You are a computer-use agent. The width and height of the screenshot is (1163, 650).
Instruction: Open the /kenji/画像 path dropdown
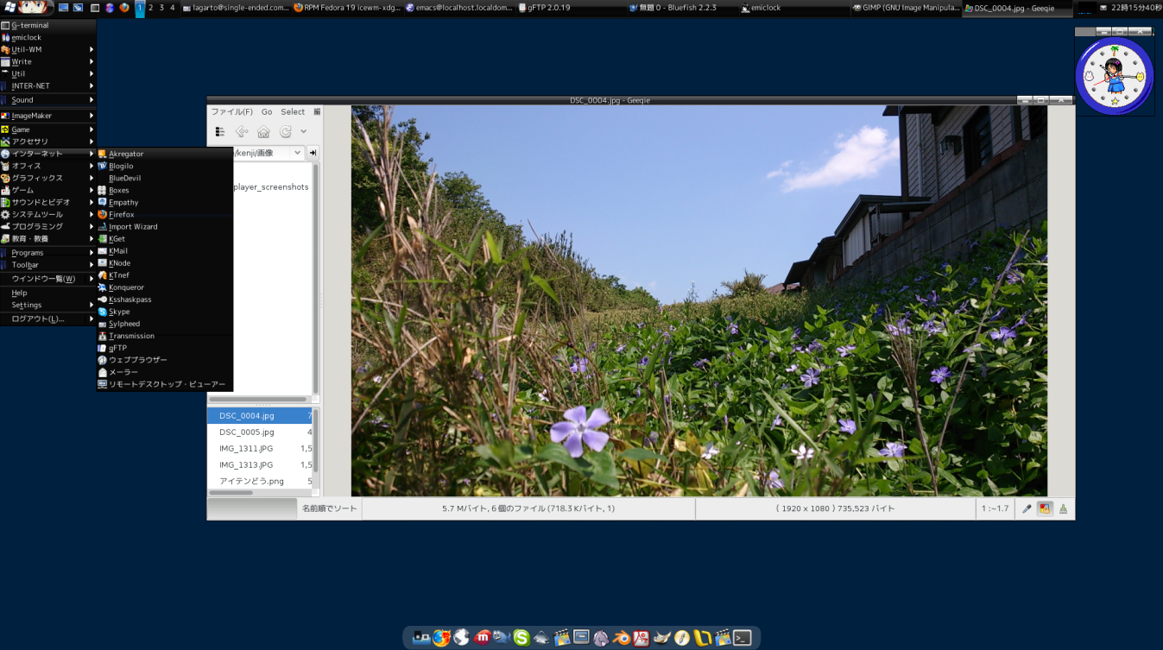pos(297,153)
